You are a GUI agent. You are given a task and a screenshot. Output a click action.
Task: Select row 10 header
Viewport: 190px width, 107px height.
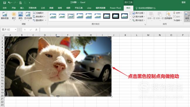pyautogui.click(x=2, y=65)
